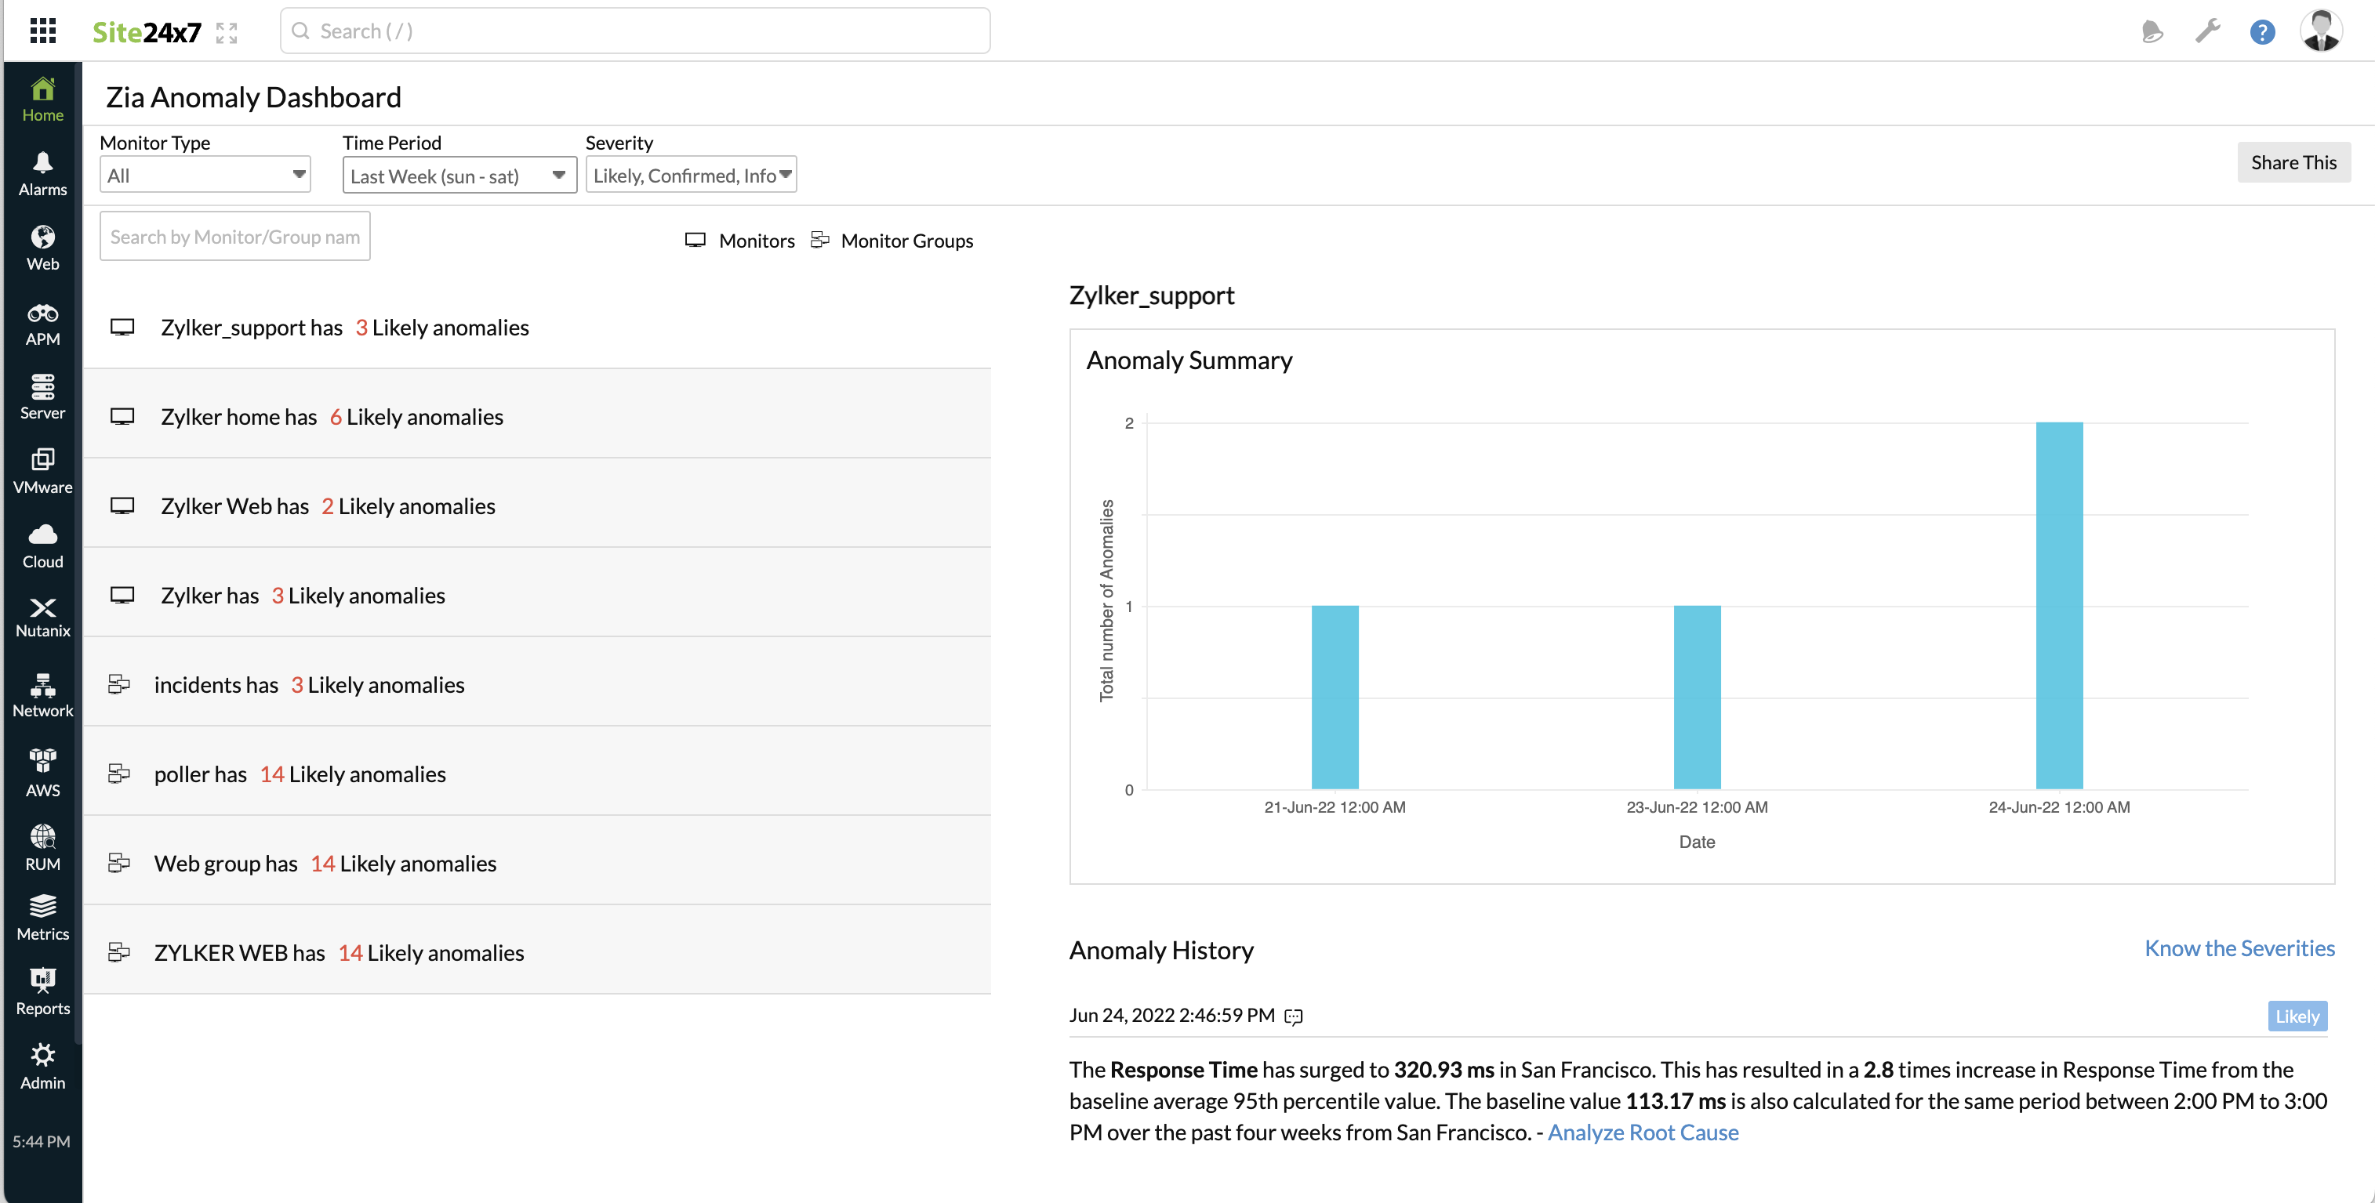Click the Know the Severities link
The width and height of the screenshot is (2375, 1203).
2240,947
